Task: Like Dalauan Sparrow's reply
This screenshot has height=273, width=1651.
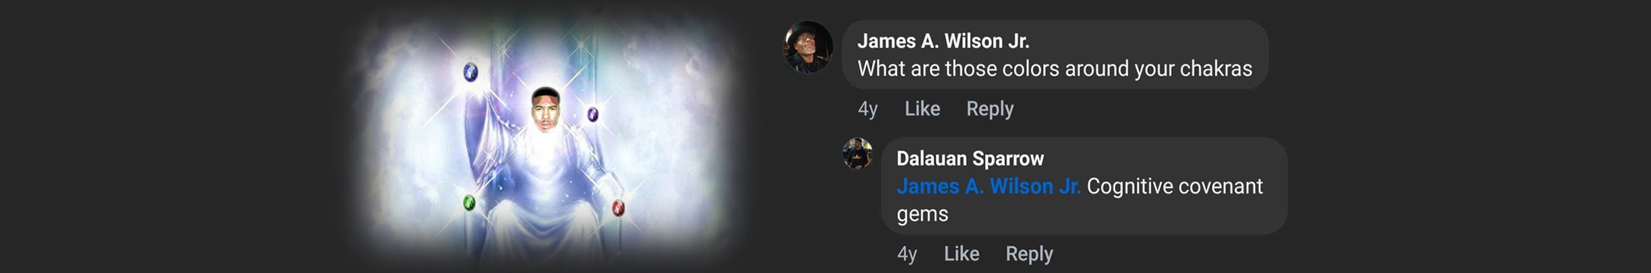Action: pos(962,254)
